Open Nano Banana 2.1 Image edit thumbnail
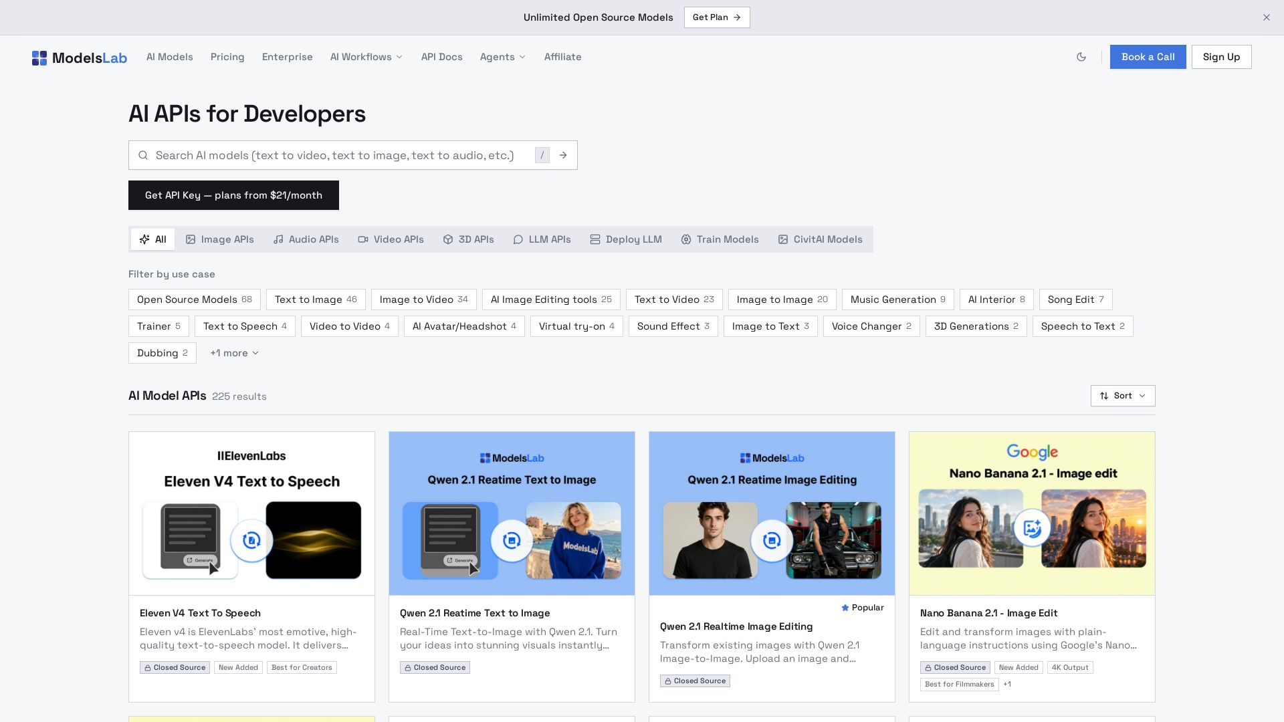1284x722 pixels. pyautogui.click(x=1032, y=513)
